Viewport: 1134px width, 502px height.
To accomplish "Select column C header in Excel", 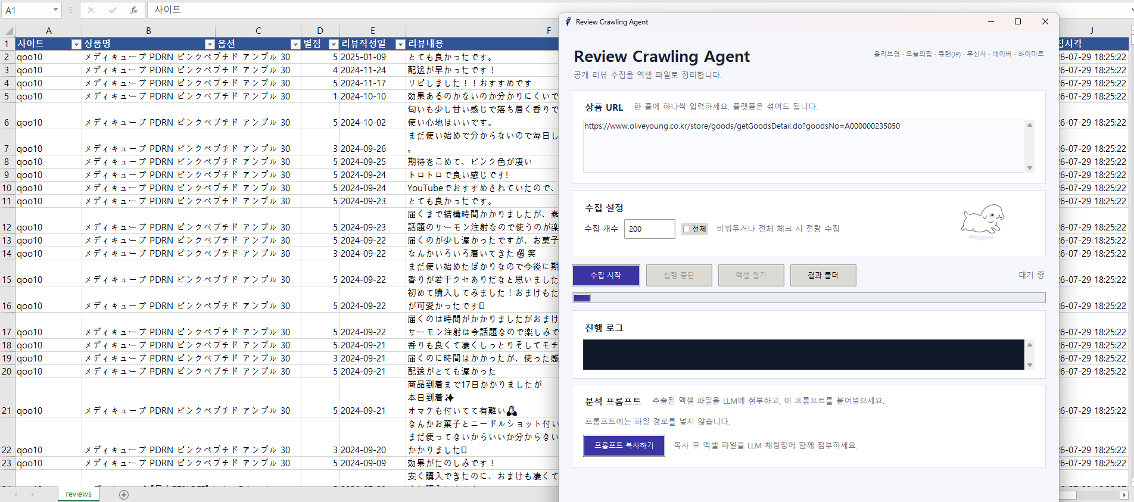I will click(258, 31).
